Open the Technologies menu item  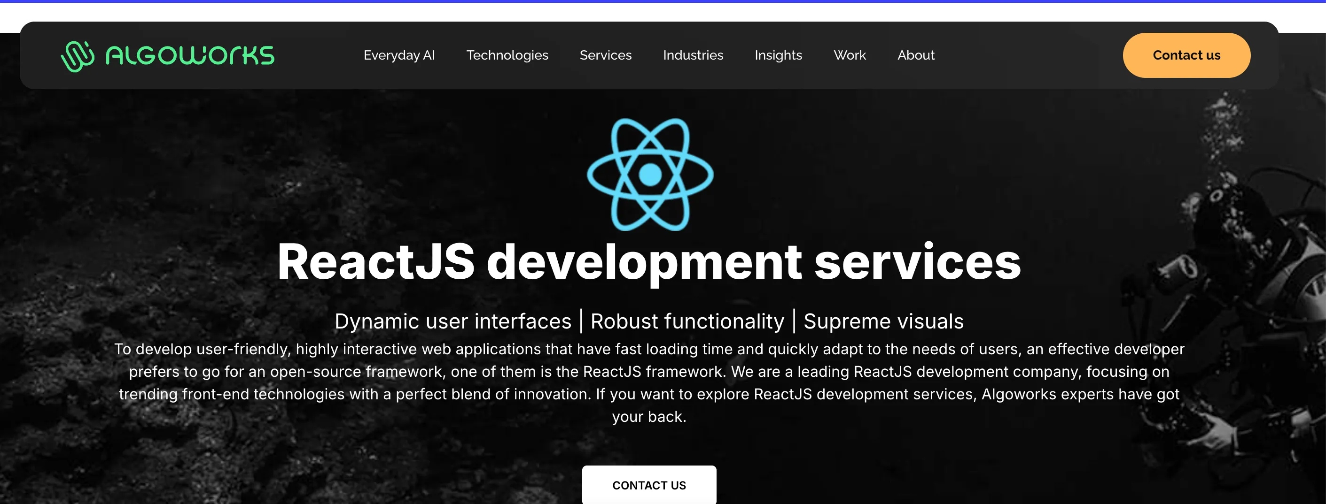(507, 55)
